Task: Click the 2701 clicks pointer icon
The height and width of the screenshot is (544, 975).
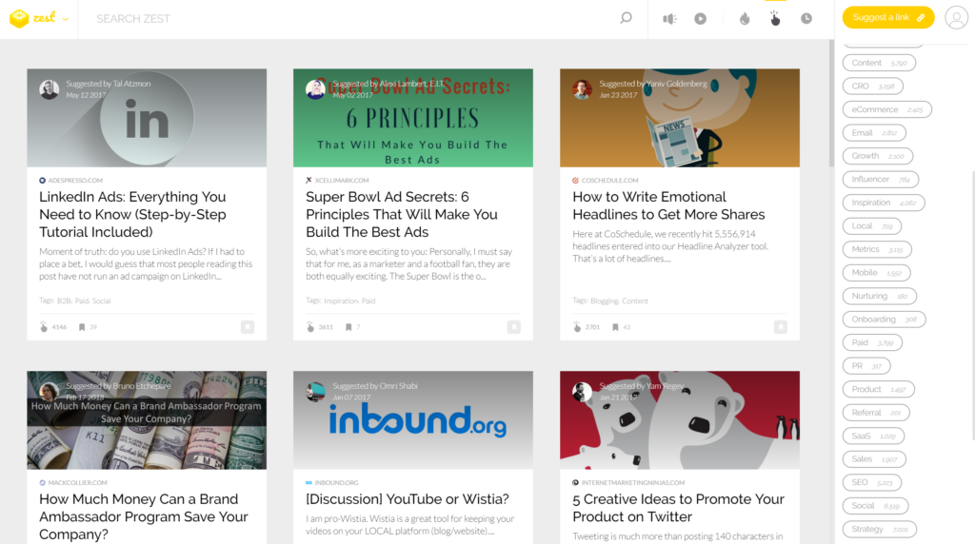Action: pyautogui.click(x=577, y=326)
